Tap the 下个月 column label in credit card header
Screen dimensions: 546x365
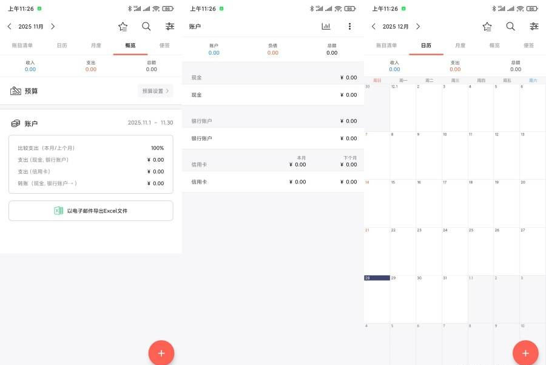pyautogui.click(x=350, y=158)
